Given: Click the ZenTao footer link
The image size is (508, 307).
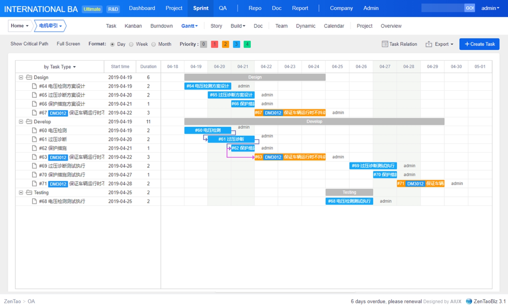Looking at the screenshot, I should coord(12,301).
